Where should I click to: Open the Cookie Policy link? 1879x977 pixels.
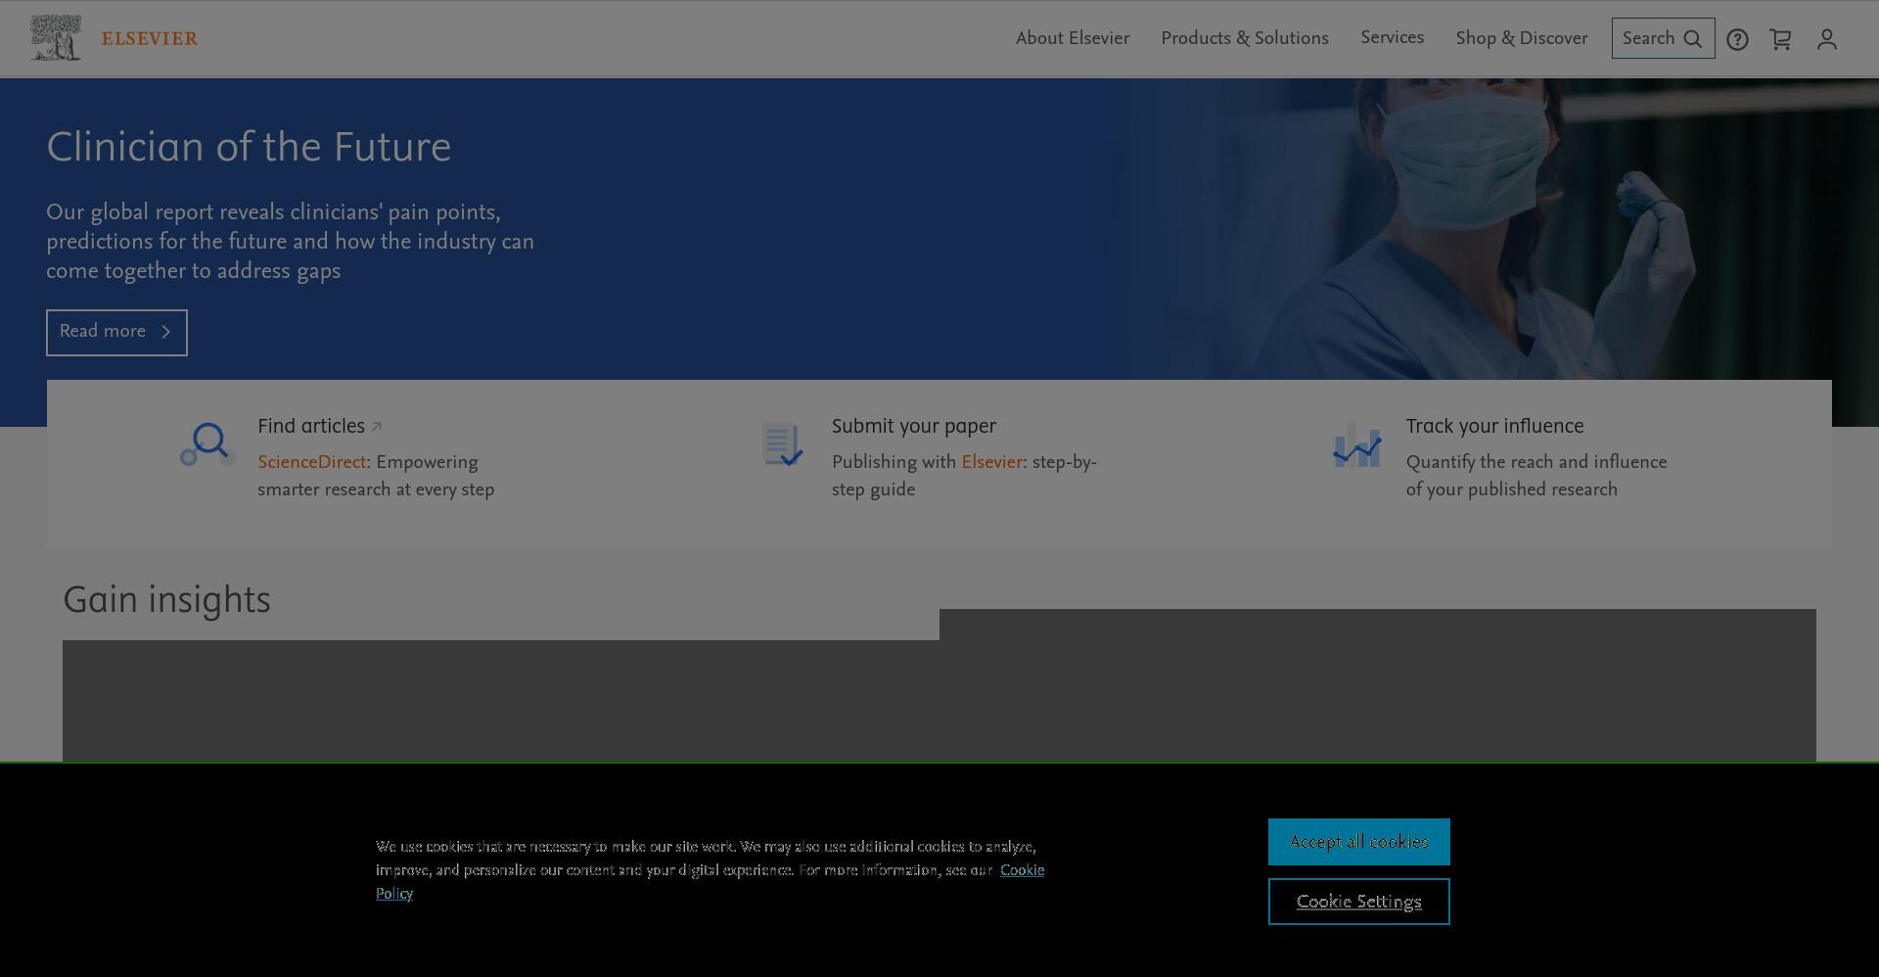coord(1022,870)
